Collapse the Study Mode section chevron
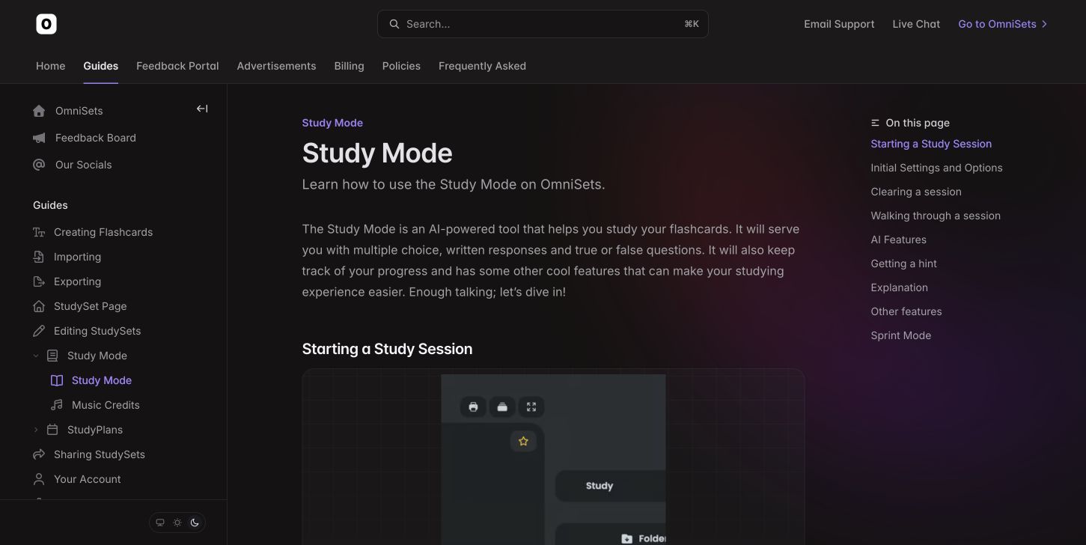Screen dimensions: 1086x545 36,356
